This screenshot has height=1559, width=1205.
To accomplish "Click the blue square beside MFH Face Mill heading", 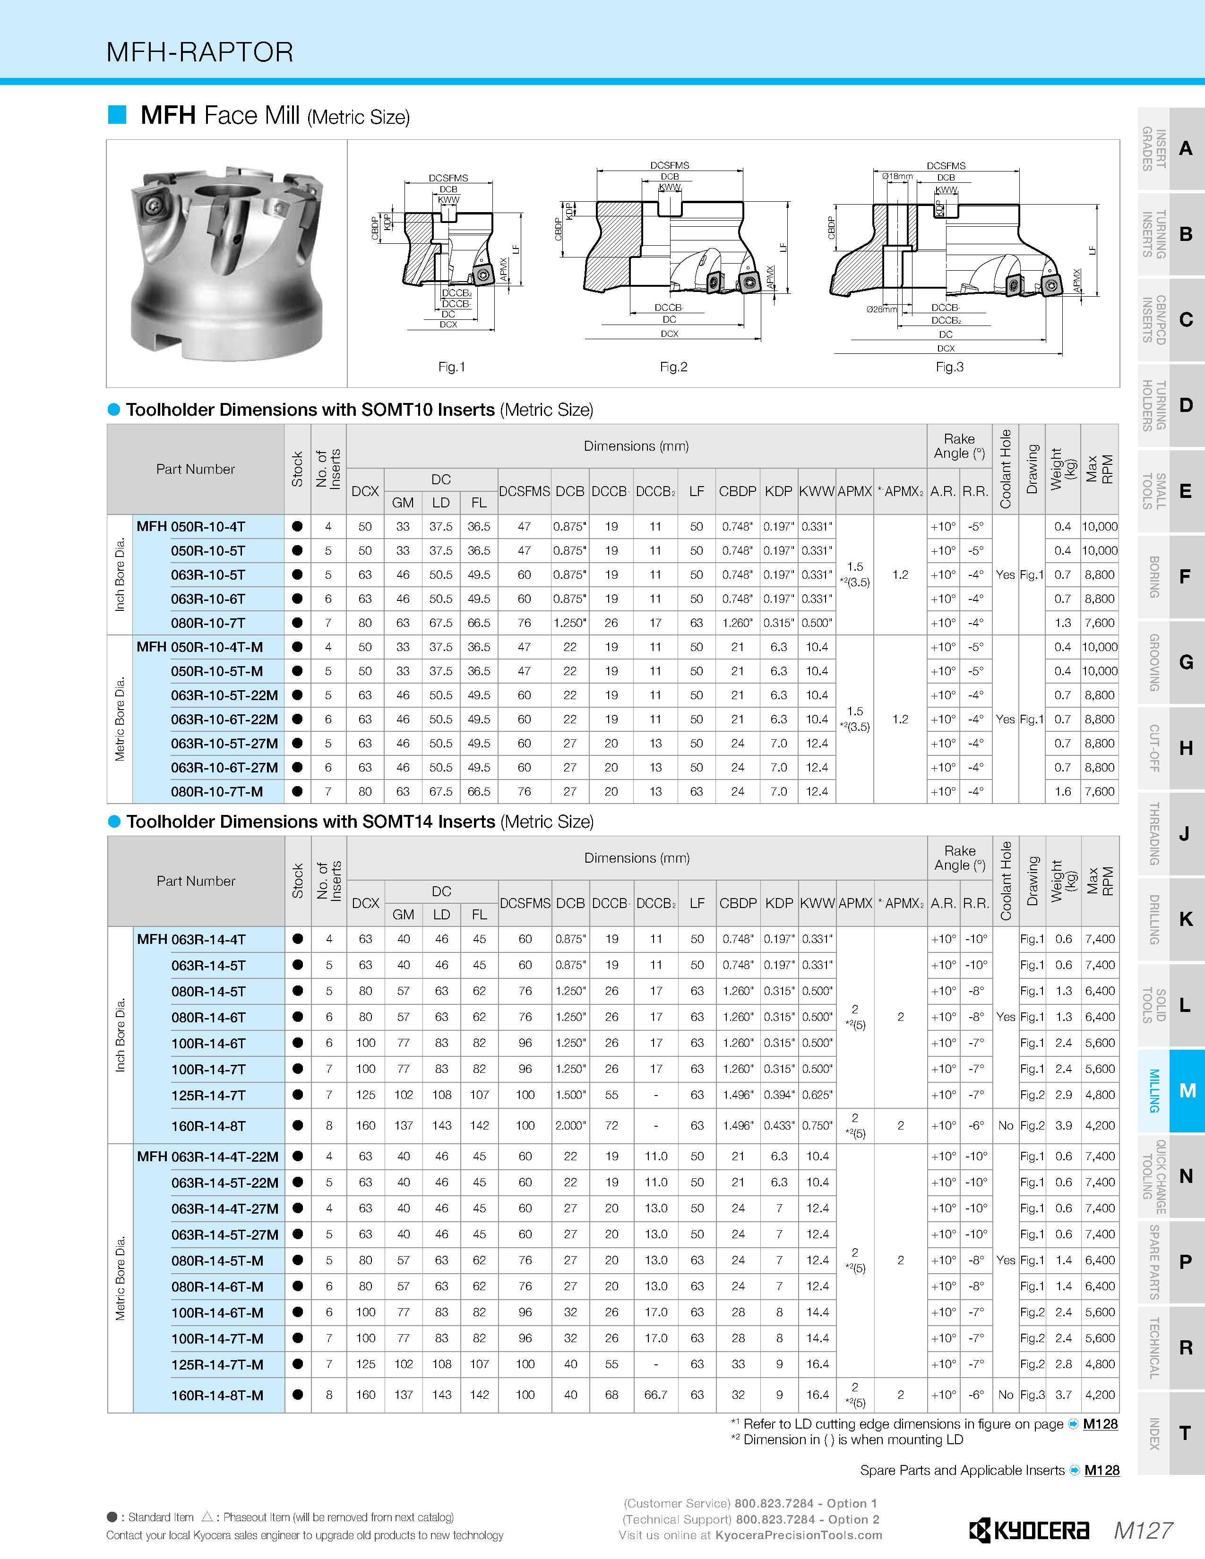I will (x=117, y=115).
